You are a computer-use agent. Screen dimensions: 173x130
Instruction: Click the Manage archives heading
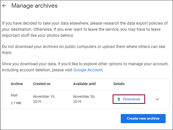click(34, 6)
